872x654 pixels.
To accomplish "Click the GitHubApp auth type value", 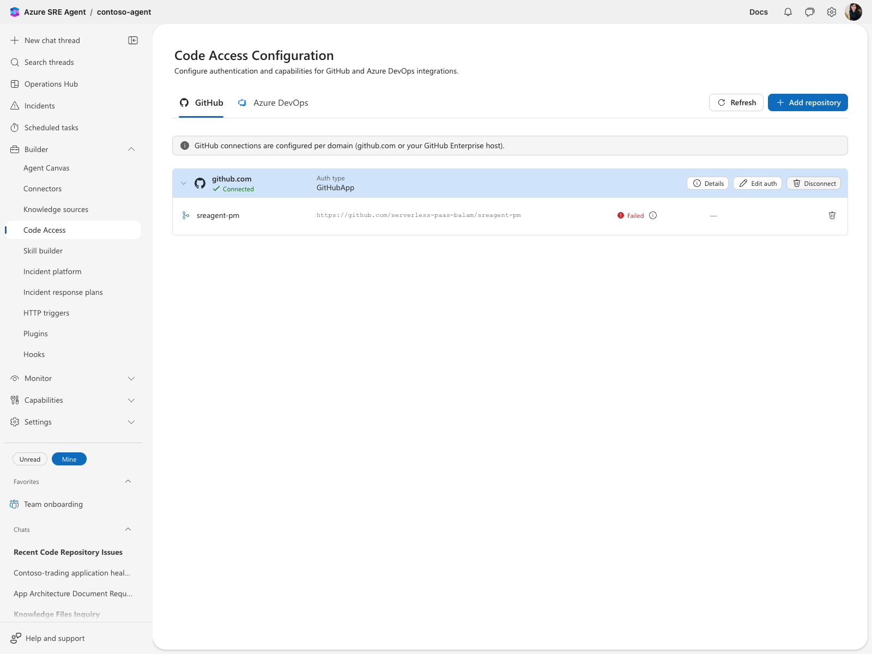I will pyautogui.click(x=335, y=188).
